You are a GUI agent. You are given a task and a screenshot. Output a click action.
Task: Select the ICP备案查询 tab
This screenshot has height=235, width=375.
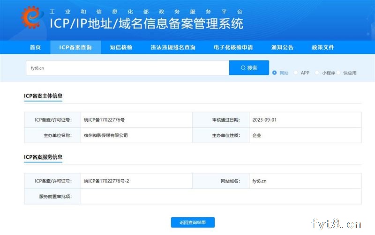pyautogui.click(x=75, y=47)
